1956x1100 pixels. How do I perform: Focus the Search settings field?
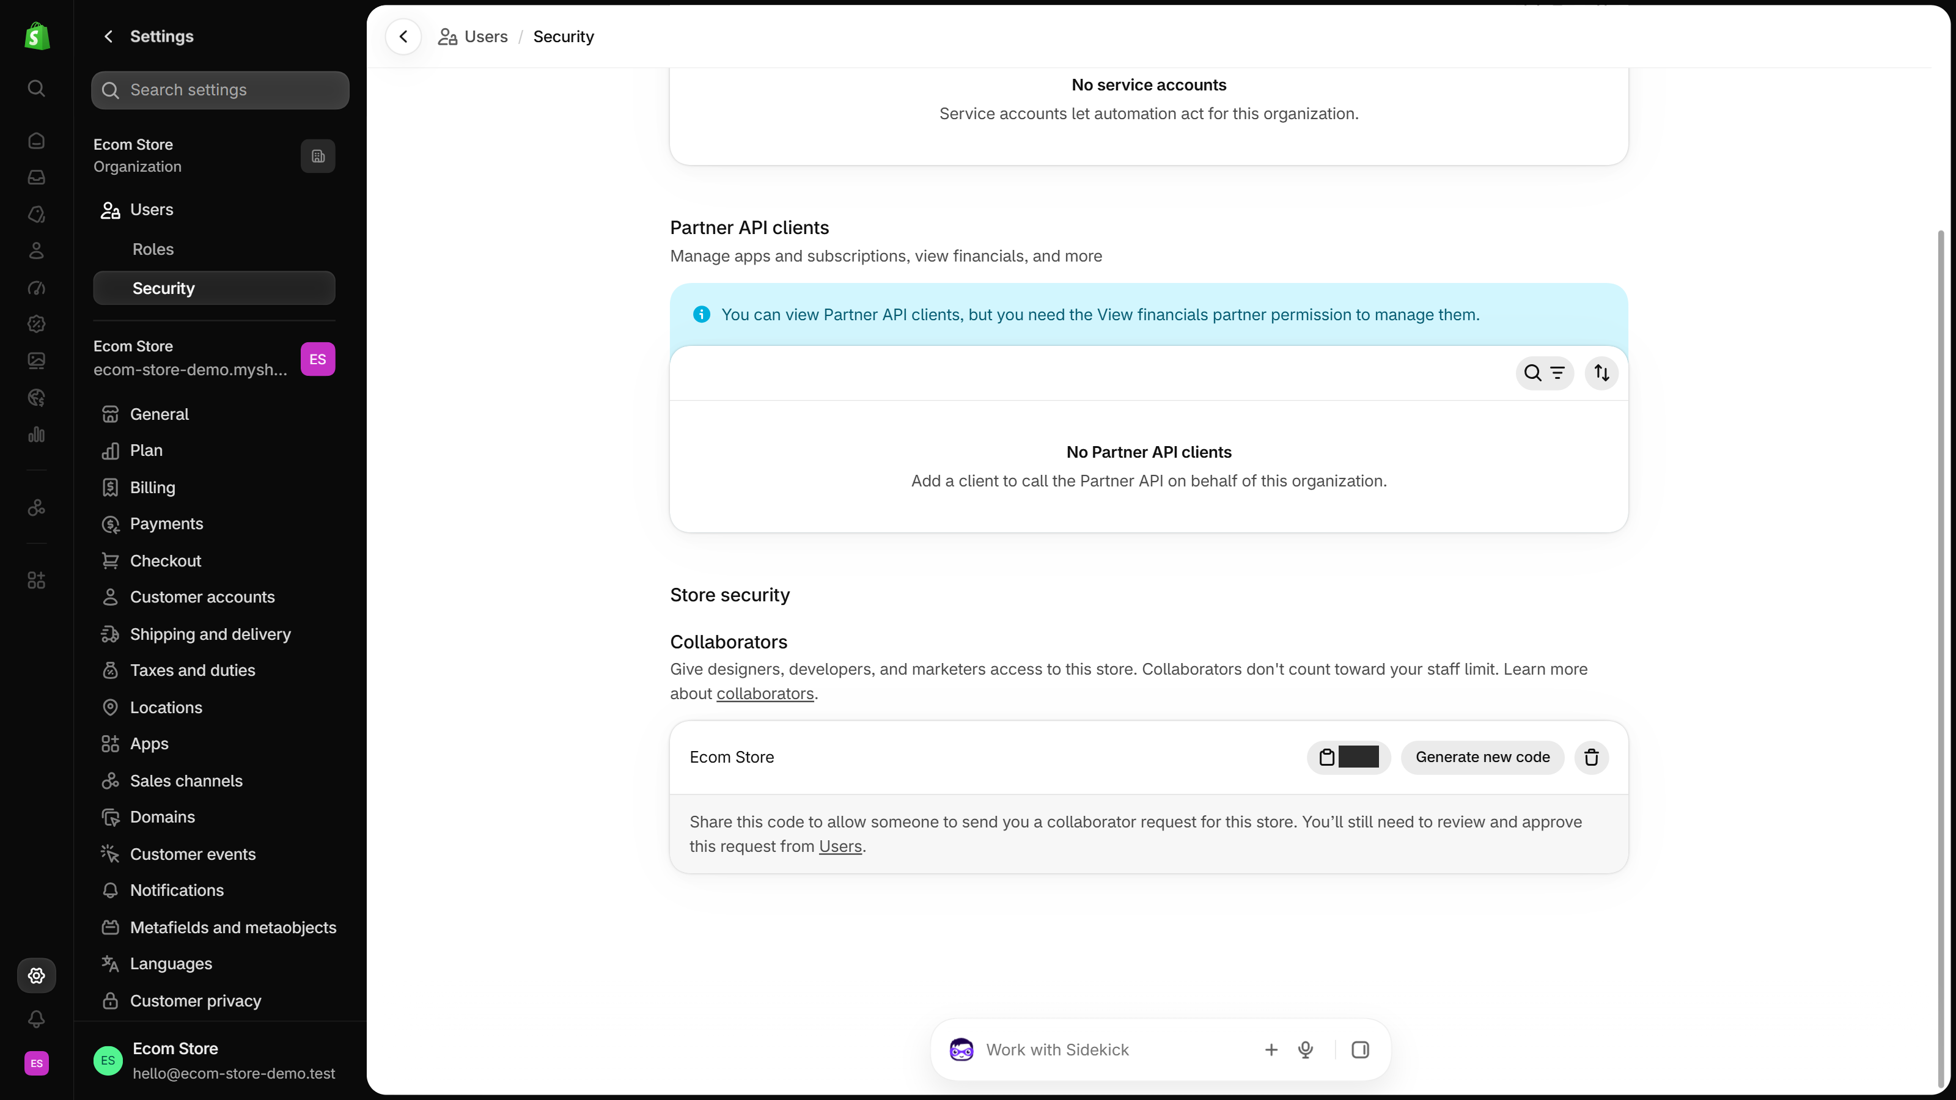pos(220,90)
